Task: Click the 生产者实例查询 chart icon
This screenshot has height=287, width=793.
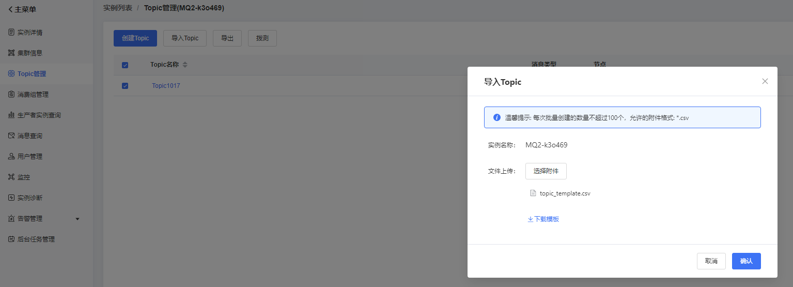Action: tap(11, 115)
